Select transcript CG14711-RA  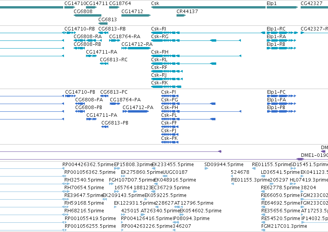(x=102, y=52)
